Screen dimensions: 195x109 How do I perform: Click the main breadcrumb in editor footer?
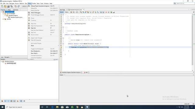(x=87, y=72)
